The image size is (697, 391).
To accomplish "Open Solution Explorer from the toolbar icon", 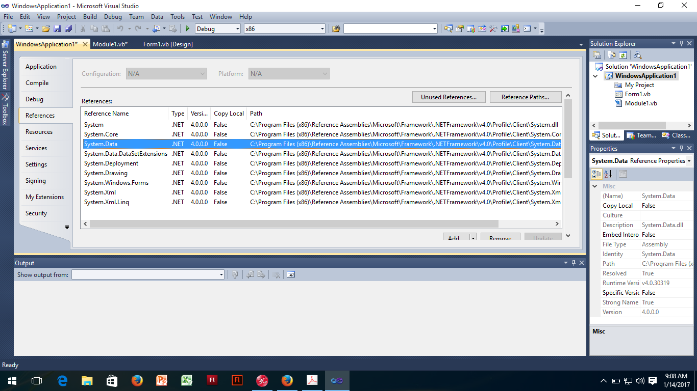I will coord(449,29).
